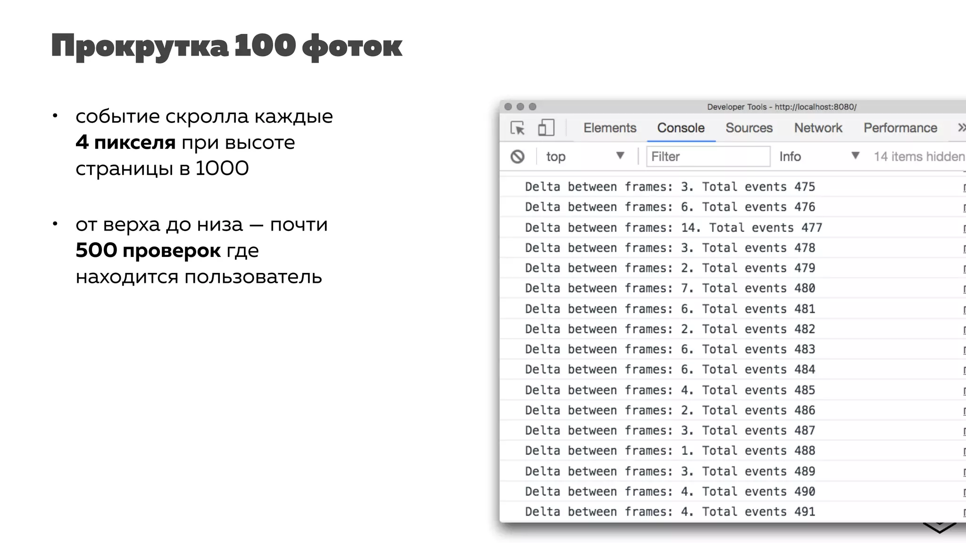The image size is (966, 543).
Task: Select log line 'Total events 490'
Action: point(733,492)
